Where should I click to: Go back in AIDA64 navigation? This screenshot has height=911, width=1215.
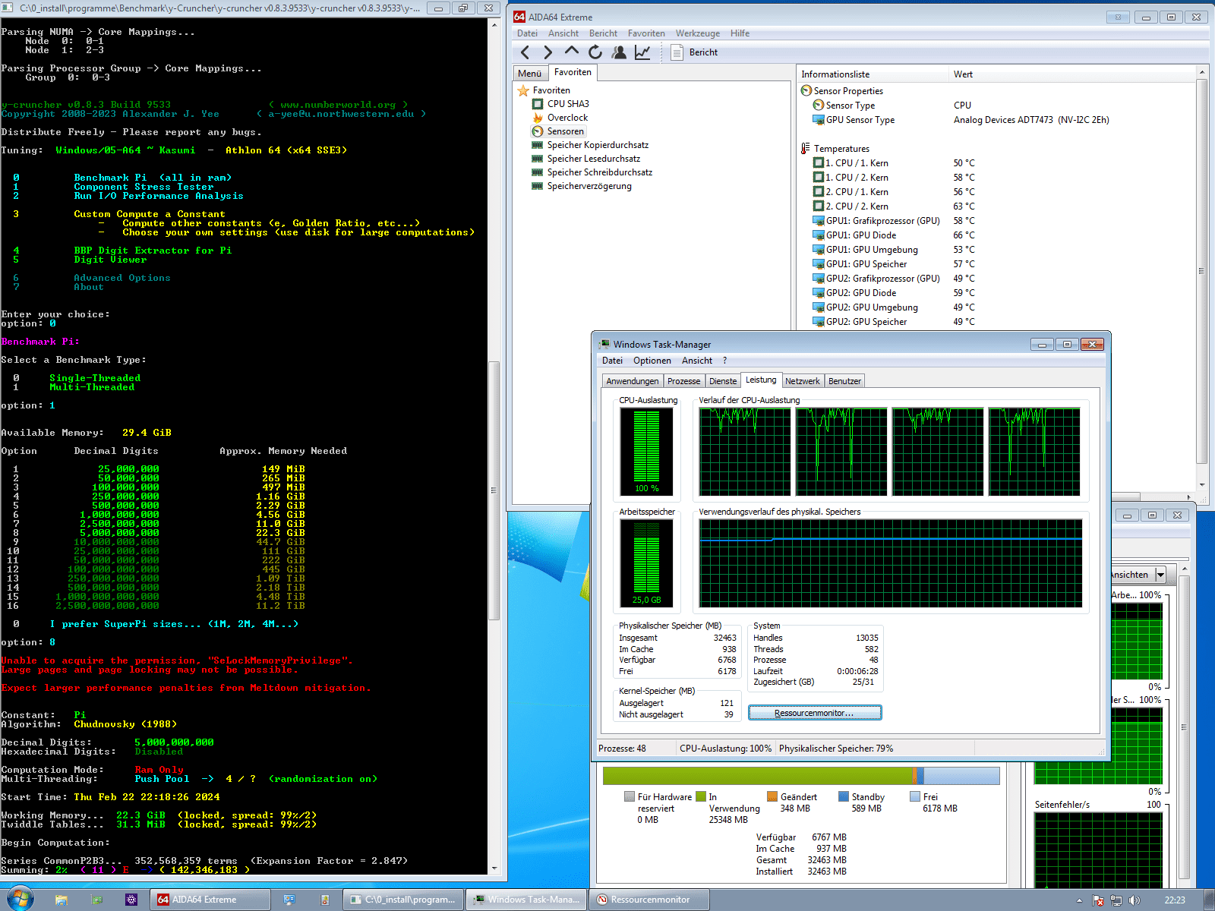tap(525, 52)
